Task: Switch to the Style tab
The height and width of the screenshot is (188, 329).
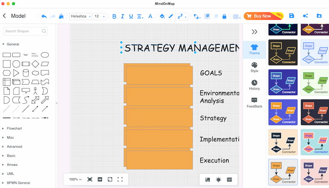Action: pos(254,67)
